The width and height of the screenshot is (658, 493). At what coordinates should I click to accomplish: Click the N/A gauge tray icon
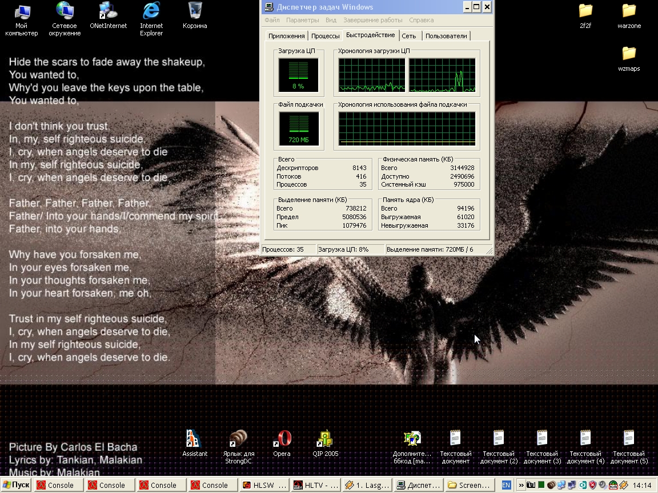click(x=613, y=485)
